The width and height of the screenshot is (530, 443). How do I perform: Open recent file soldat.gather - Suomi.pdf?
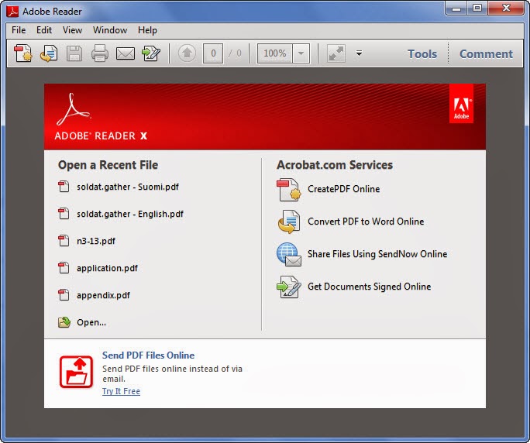(128, 187)
